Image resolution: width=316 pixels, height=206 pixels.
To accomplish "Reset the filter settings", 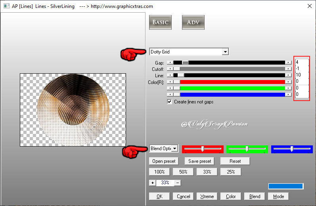I will coord(235,161).
